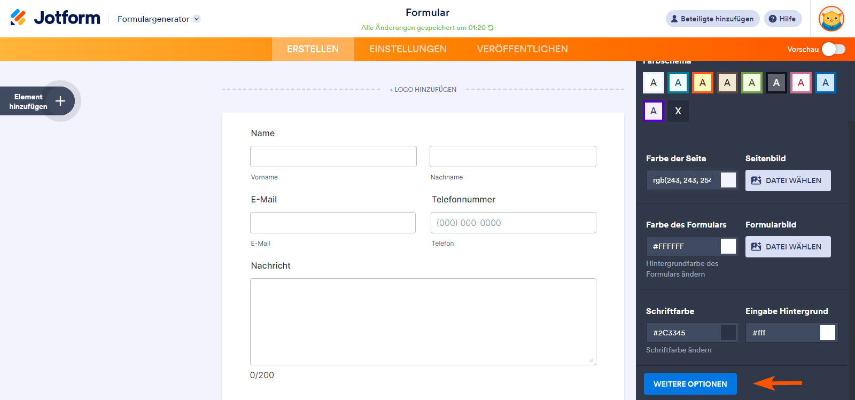Click the revert changes icon beside saved time
Image resolution: width=855 pixels, height=400 pixels.
[491, 28]
